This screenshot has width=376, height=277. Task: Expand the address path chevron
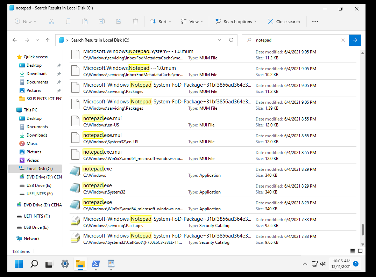(67, 40)
